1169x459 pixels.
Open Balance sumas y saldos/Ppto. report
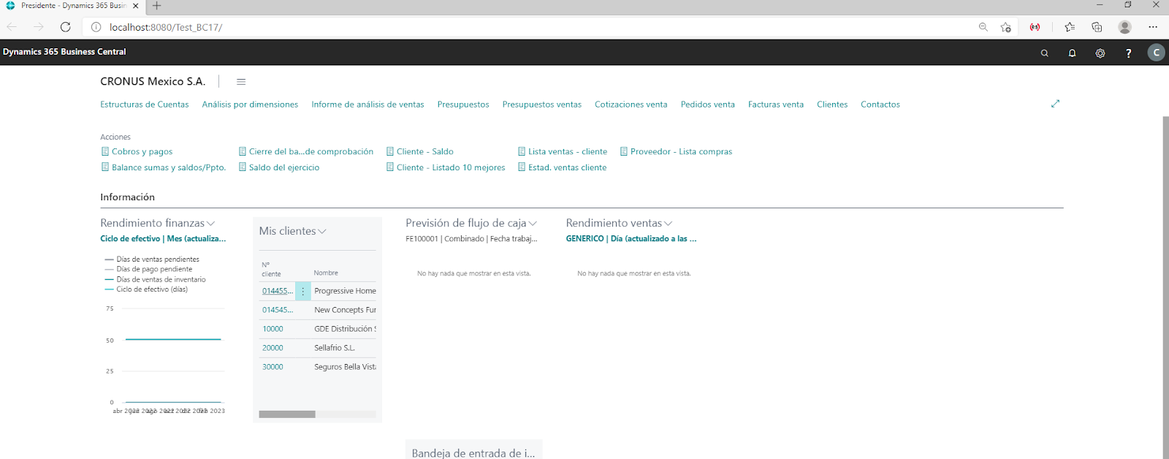[x=163, y=167]
